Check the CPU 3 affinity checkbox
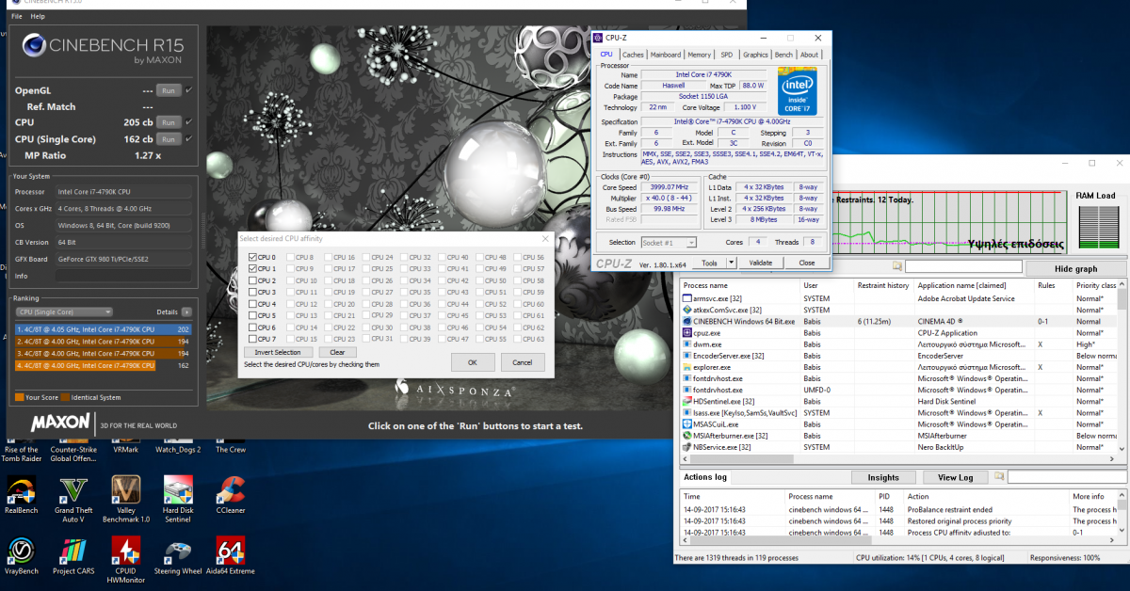Screen dimensions: 1130x591 252,293
